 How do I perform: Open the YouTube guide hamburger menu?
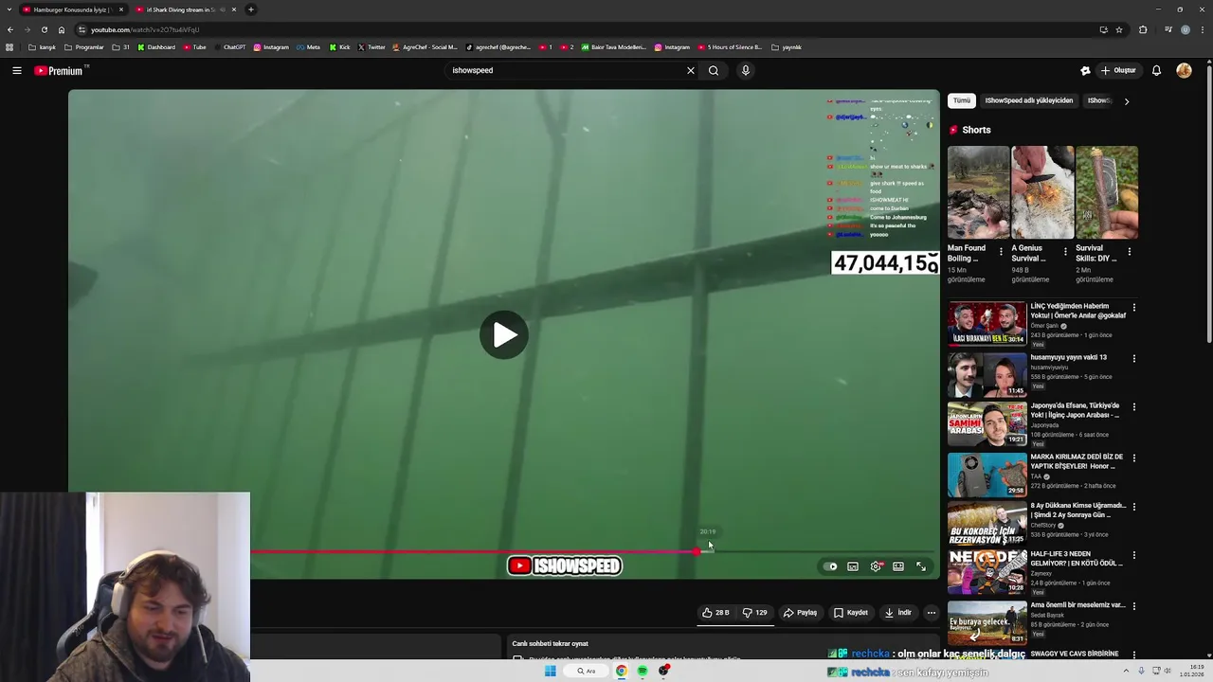click(16, 70)
